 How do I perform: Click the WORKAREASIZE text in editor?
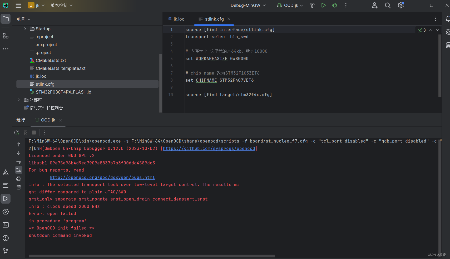point(211,58)
